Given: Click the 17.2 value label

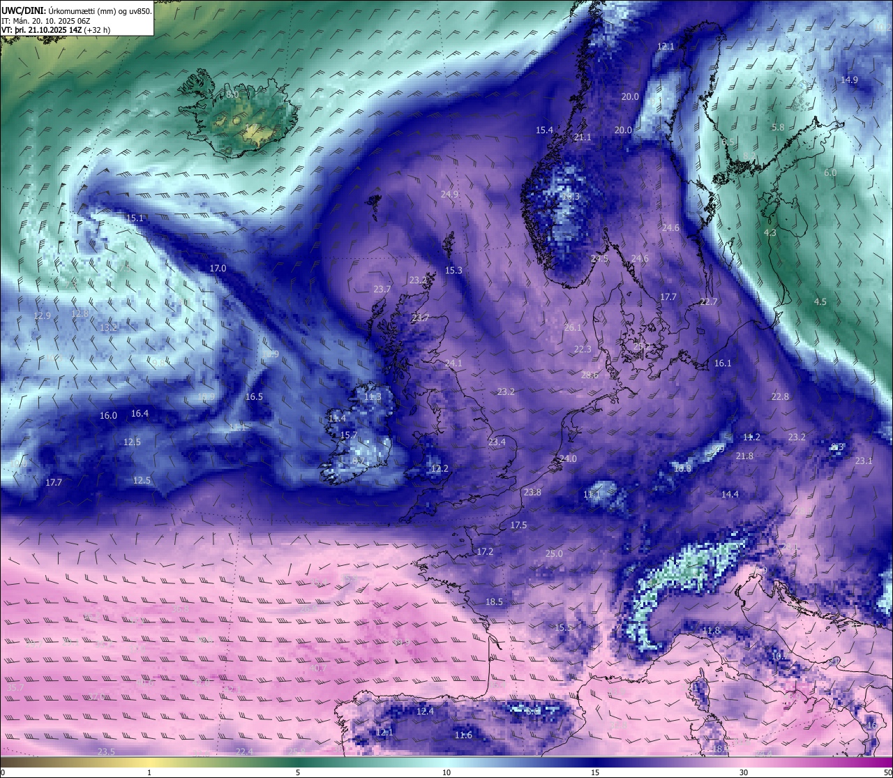Looking at the screenshot, I should coord(485,552).
